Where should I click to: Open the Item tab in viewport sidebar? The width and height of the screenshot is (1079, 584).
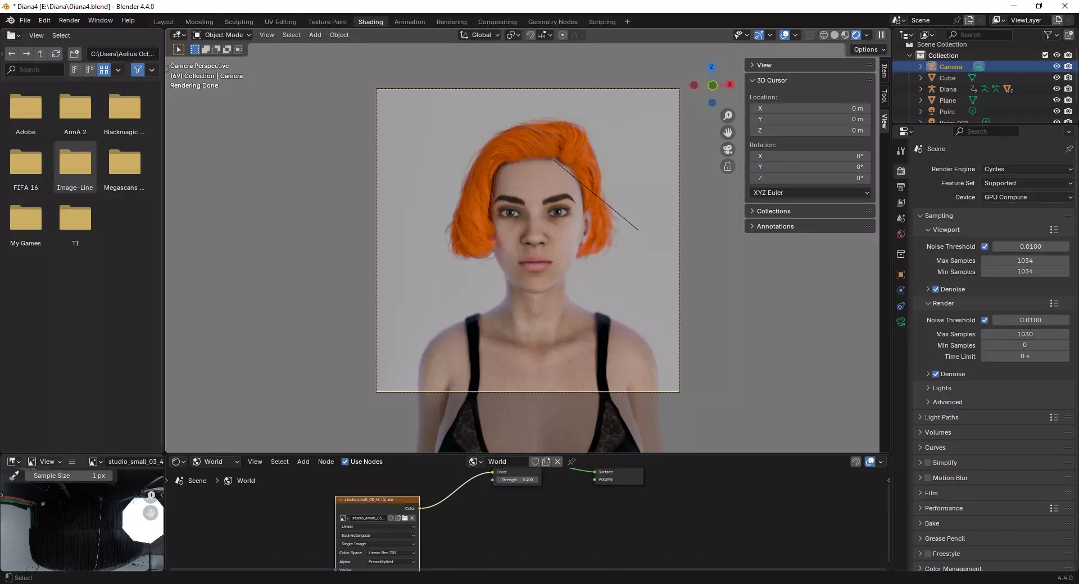click(x=884, y=71)
